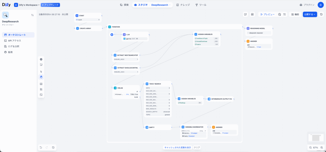Activate the hand pan tool

(x=41, y=77)
